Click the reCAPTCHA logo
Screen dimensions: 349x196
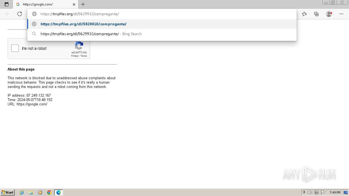79,45
